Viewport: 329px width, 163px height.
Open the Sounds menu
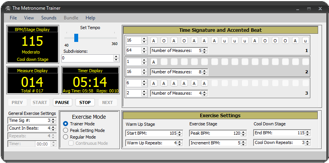click(49, 18)
